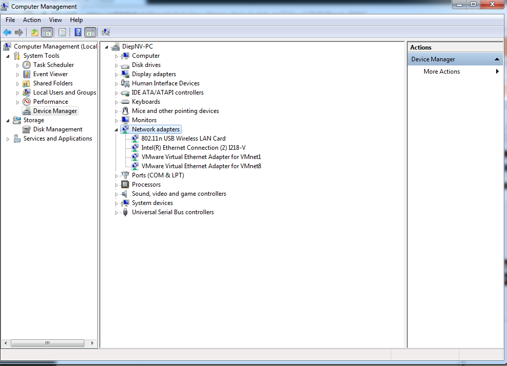Expand the Computer node in device tree
This screenshot has width=507, height=366.
tap(117, 56)
